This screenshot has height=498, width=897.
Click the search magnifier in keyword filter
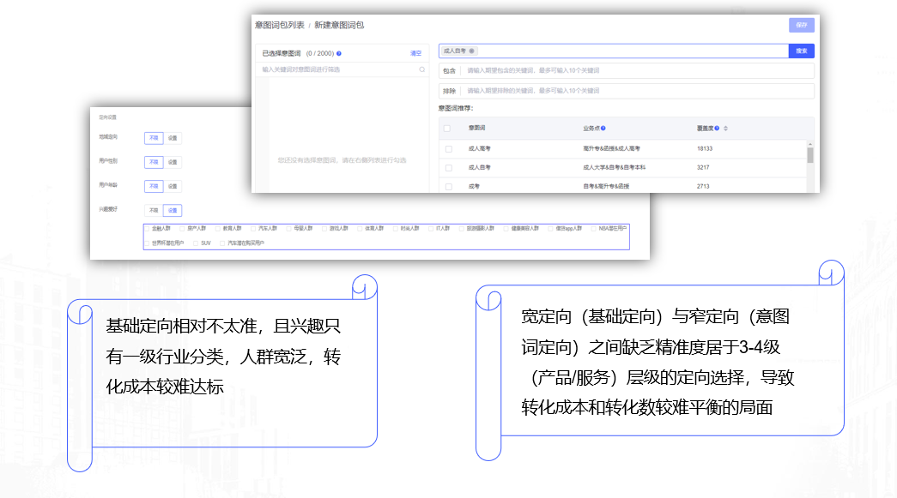[x=421, y=69]
